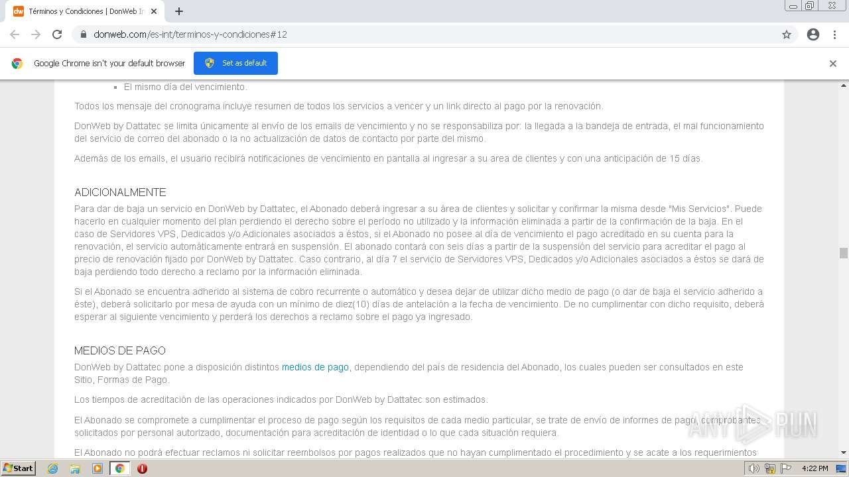The width and height of the screenshot is (849, 477).
Task: Click the red Opera taskbar icon
Action: click(x=142, y=468)
